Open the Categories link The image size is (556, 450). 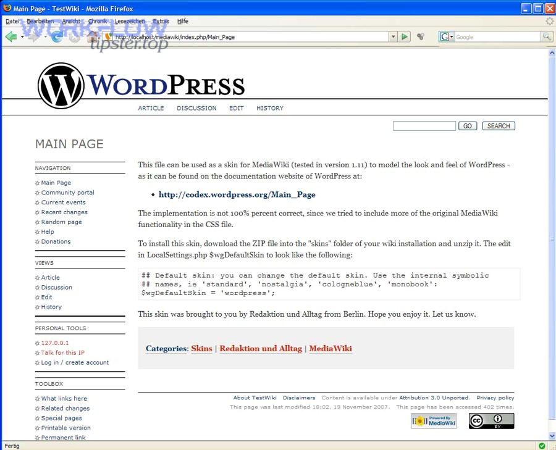pos(166,348)
